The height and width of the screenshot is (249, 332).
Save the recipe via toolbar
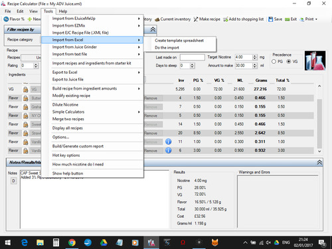(x=275, y=19)
